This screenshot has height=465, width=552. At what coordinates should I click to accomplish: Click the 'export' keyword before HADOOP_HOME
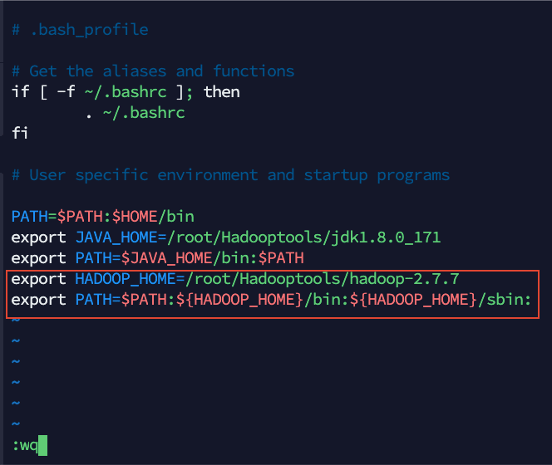click(39, 279)
